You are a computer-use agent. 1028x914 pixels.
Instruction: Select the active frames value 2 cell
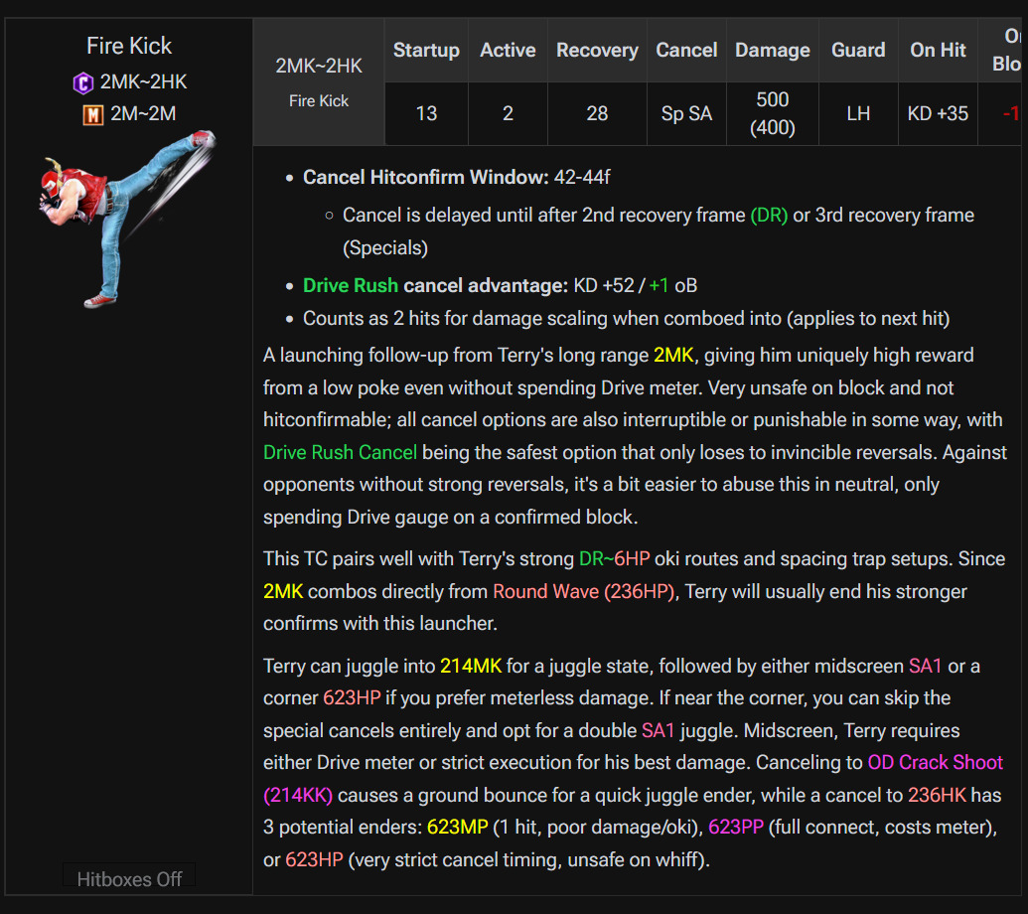point(508,113)
